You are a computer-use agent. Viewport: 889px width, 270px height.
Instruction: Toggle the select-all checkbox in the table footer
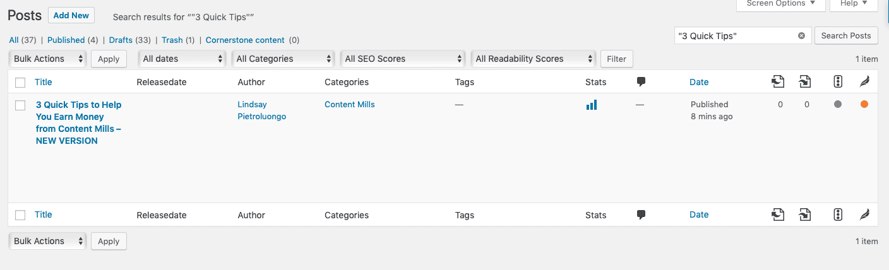[20, 215]
